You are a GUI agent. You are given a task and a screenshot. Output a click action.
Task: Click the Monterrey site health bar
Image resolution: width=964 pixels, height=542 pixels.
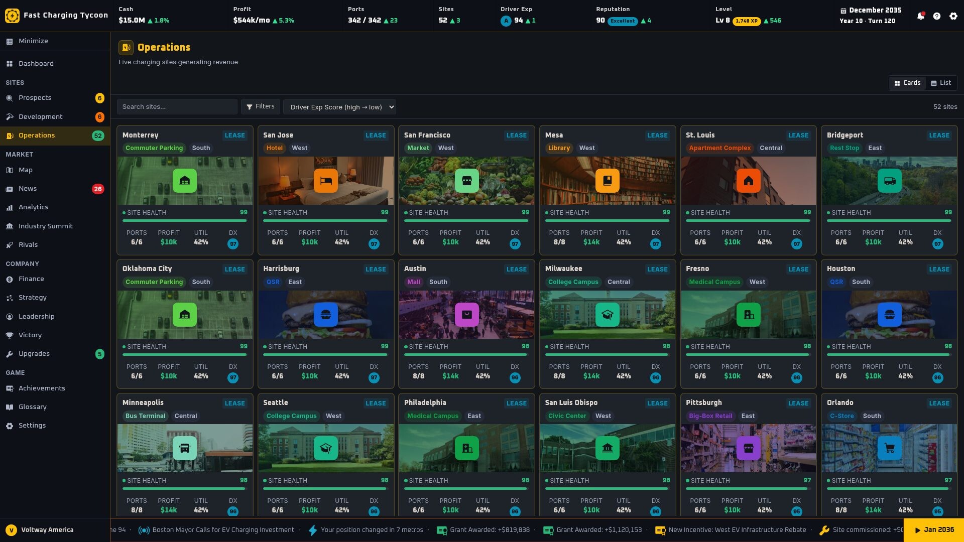click(185, 220)
